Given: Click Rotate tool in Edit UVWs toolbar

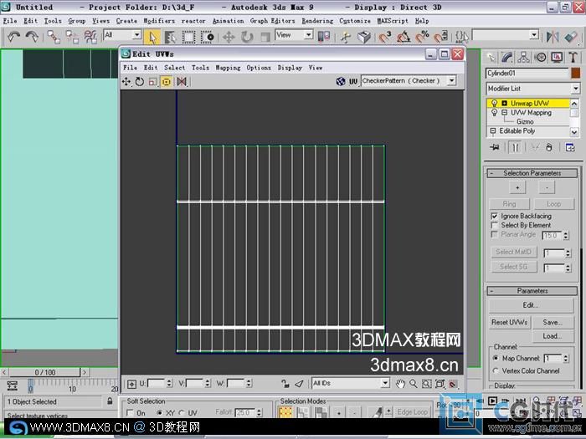Looking at the screenshot, I should pos(140,81).
